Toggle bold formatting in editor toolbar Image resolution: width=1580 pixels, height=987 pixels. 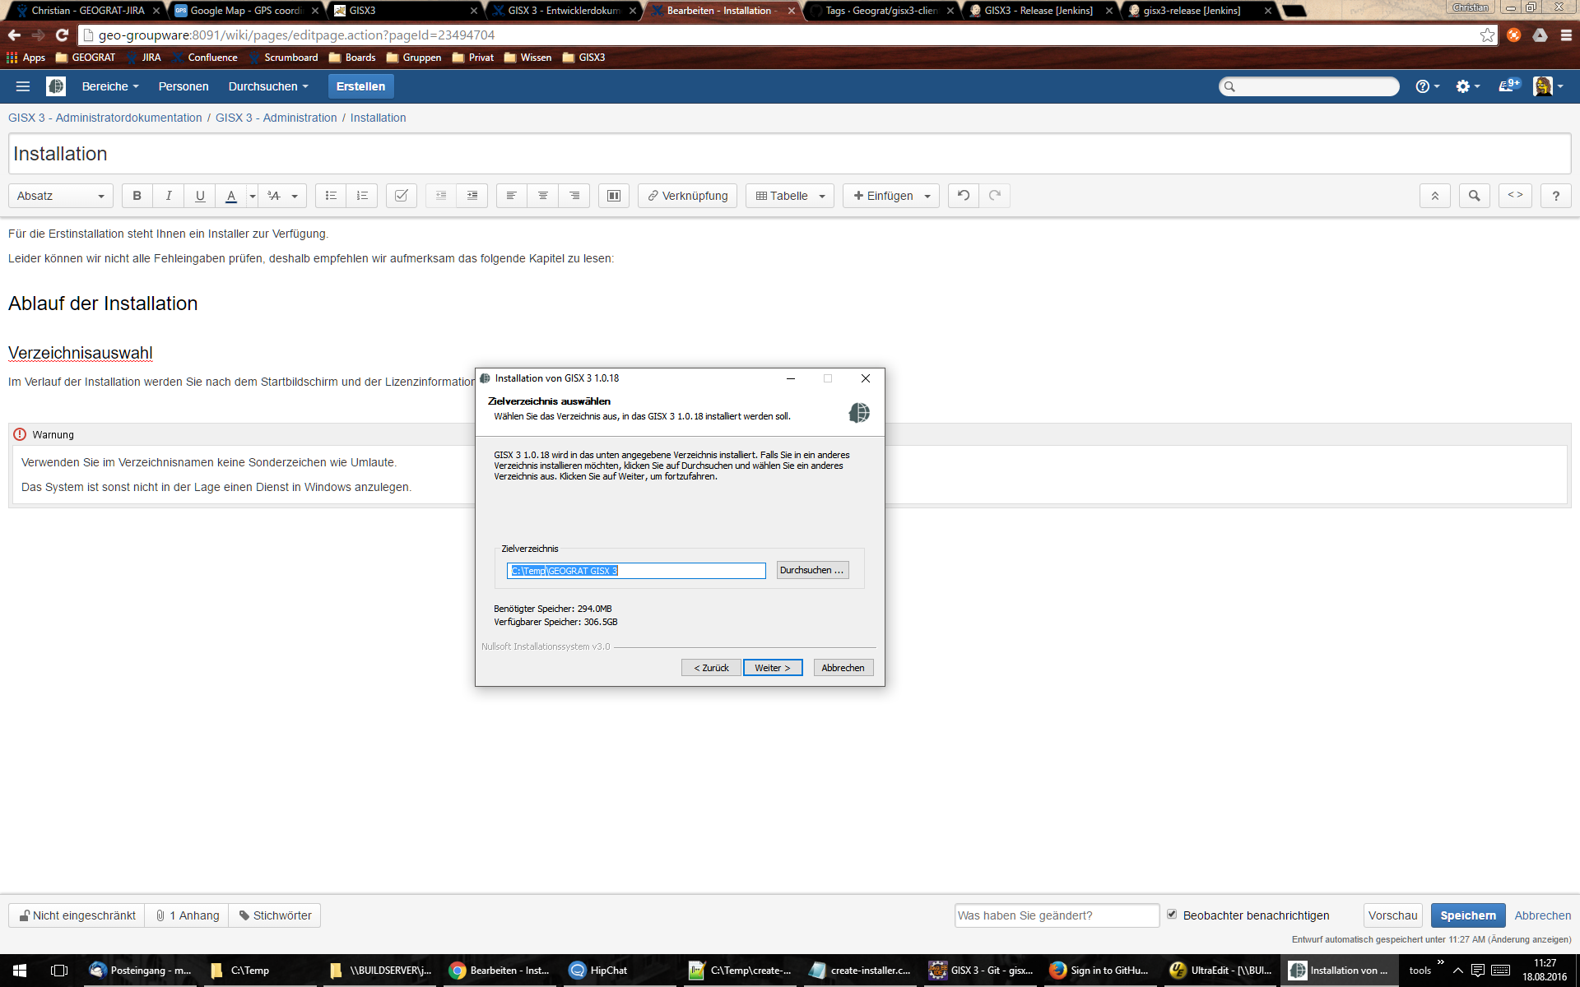click(x=137, y=196)
